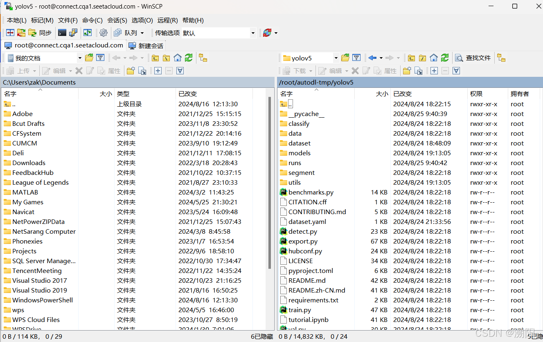543x342 pixels.
Task: Click the Queue (队列) icon
Action: 118,33
